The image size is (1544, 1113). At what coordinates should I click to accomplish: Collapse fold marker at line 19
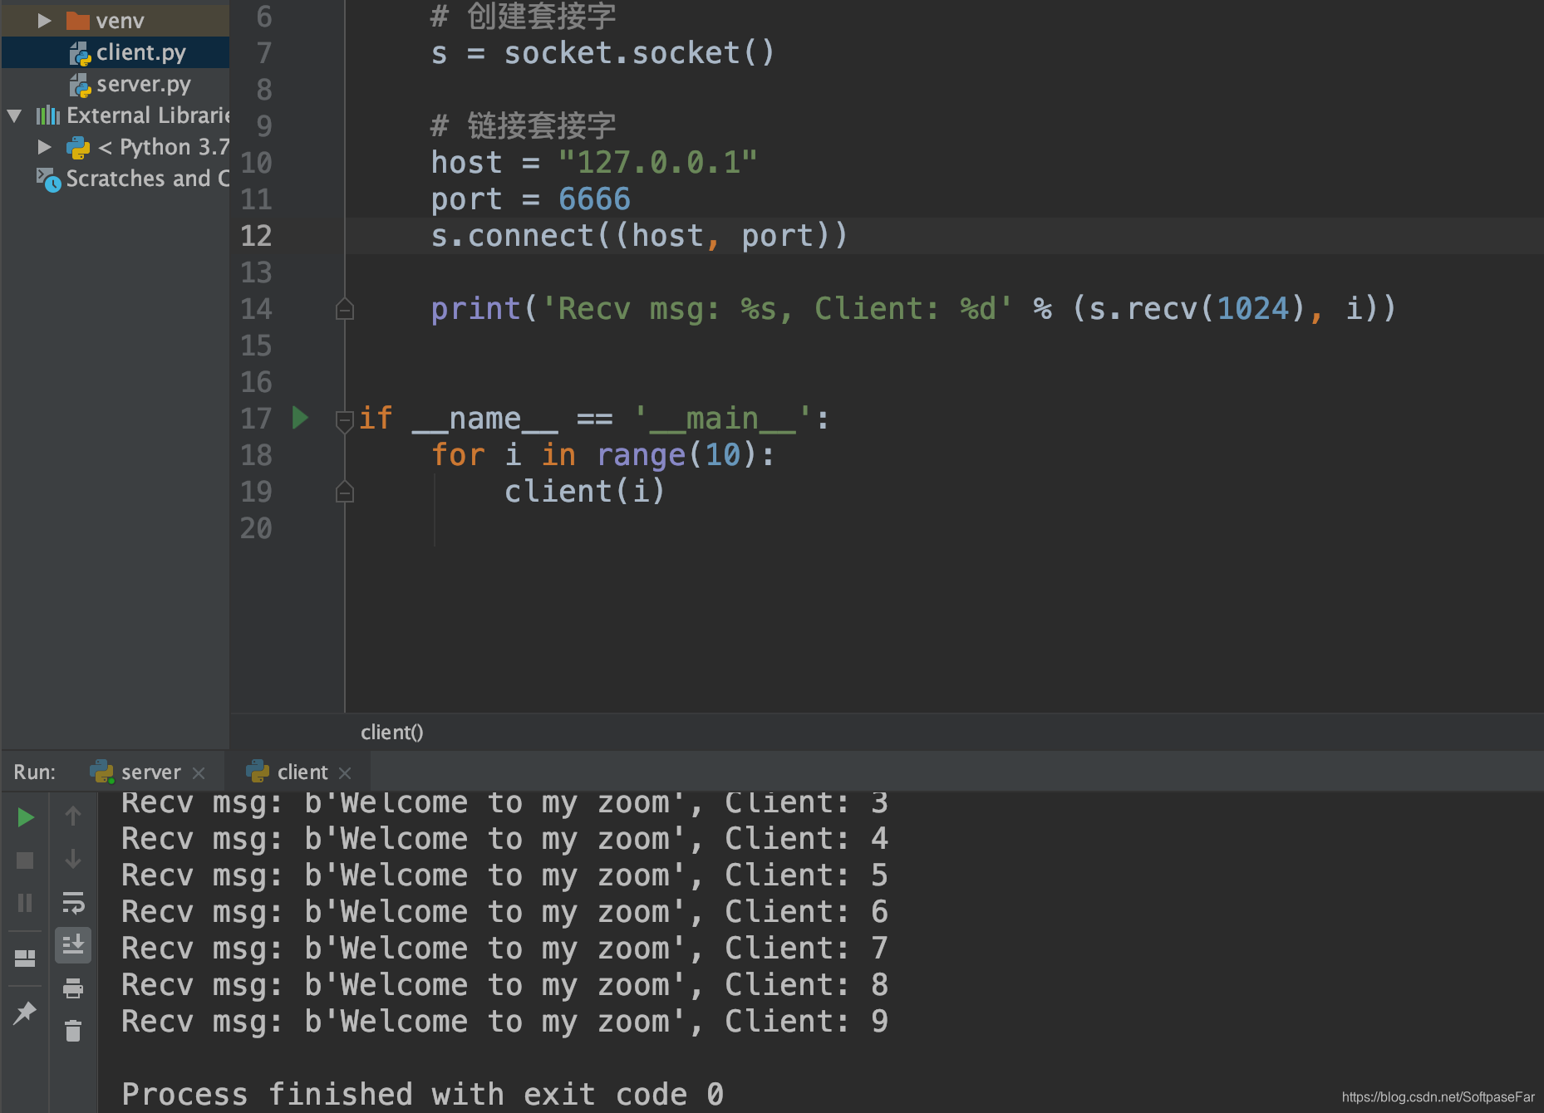pyautogui.click(x=344, y=493)
